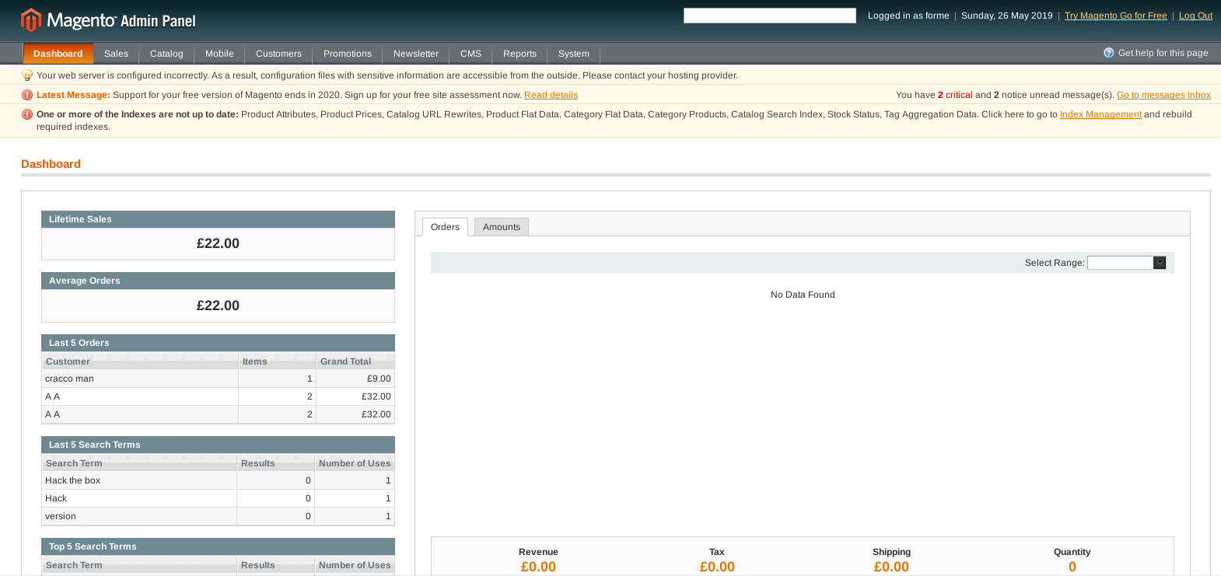This screenshot has width=1221, height=576.
Task: Go to messages inbox link
Action: 1163,95
